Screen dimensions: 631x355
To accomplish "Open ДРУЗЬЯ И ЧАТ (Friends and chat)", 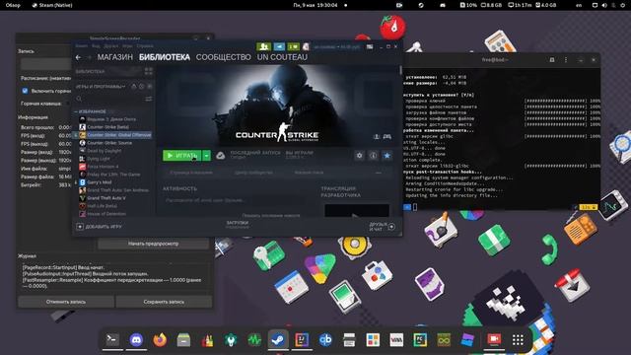I will tap(383, 227).
